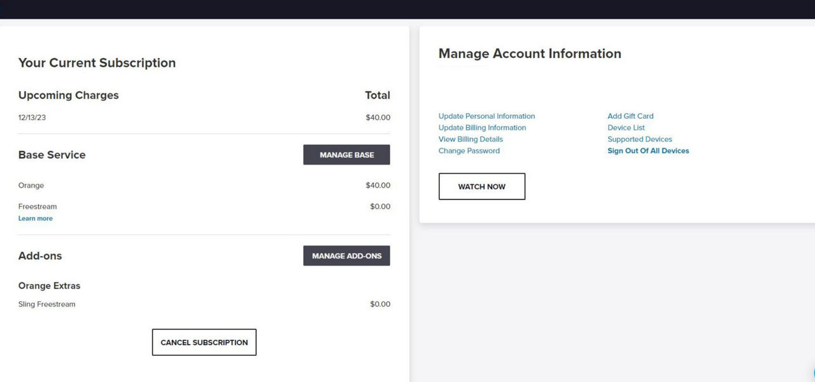Open View Billing Details link

[471, 139]
